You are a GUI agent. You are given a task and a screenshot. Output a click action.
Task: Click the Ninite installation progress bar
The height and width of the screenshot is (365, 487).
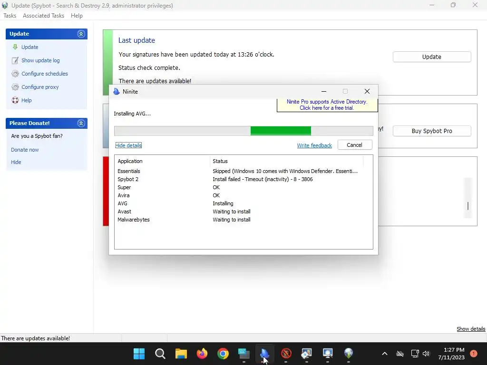pyautogui.click(x=243, y=131)
